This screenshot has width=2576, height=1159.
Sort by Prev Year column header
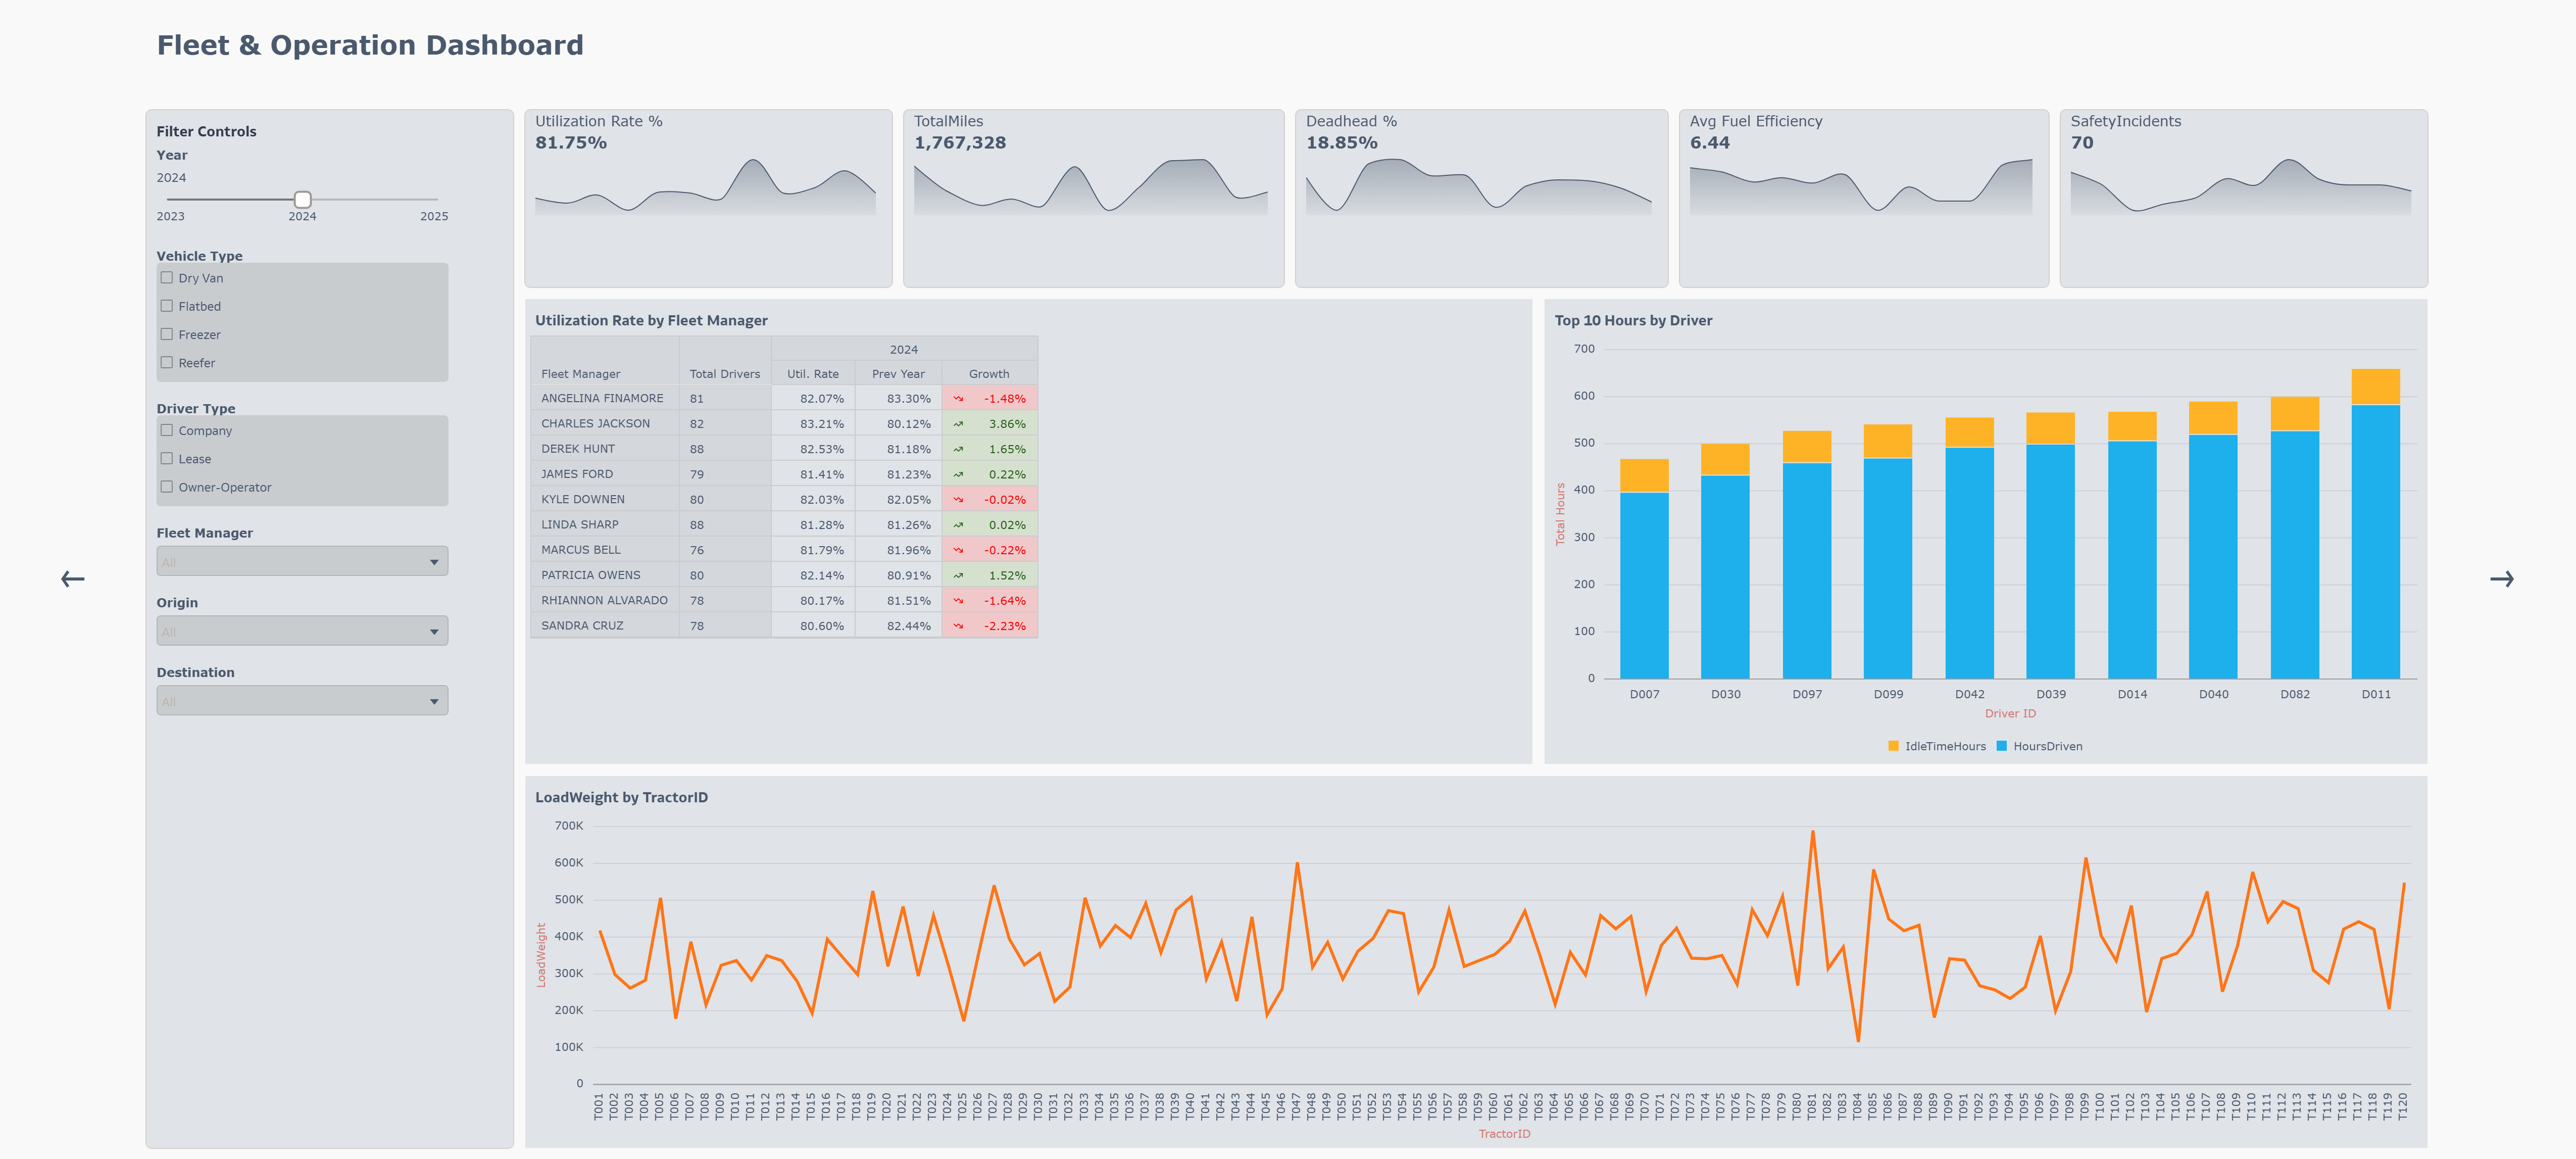point(898,374)
